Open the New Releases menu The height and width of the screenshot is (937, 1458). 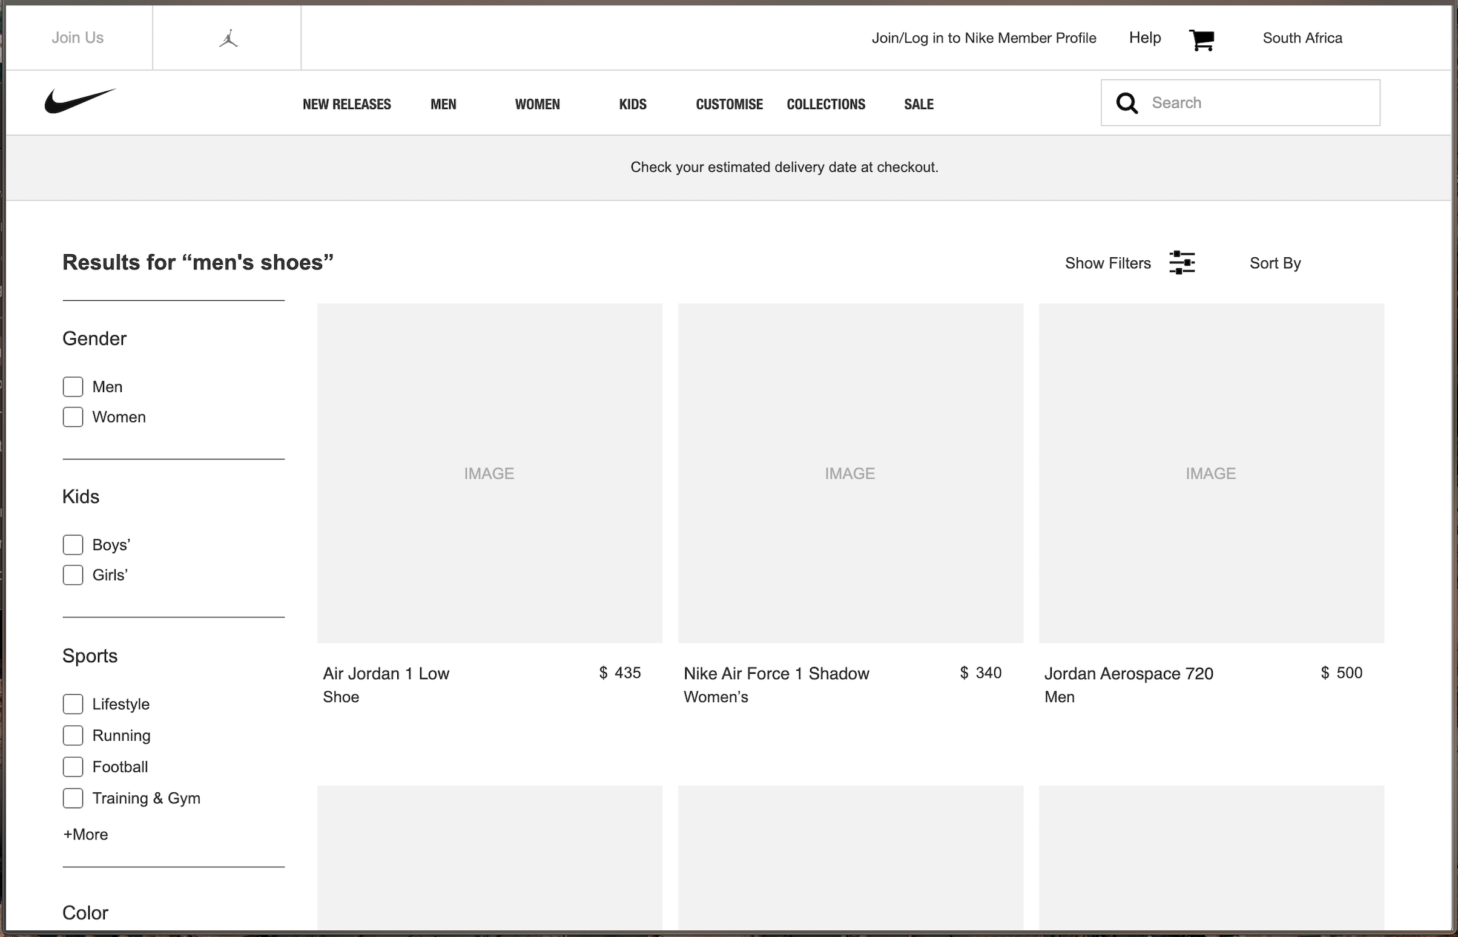(347, 104)
